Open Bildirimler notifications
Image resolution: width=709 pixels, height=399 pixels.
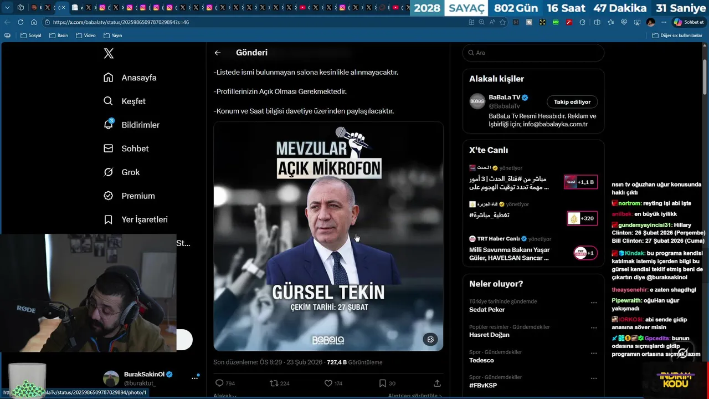[x=131, y=125]
